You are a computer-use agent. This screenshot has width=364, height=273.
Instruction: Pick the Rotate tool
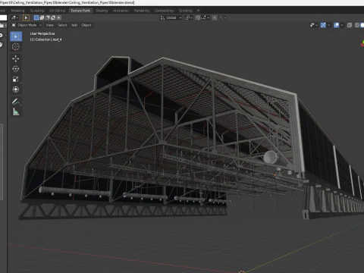click(x=16, y=69)
